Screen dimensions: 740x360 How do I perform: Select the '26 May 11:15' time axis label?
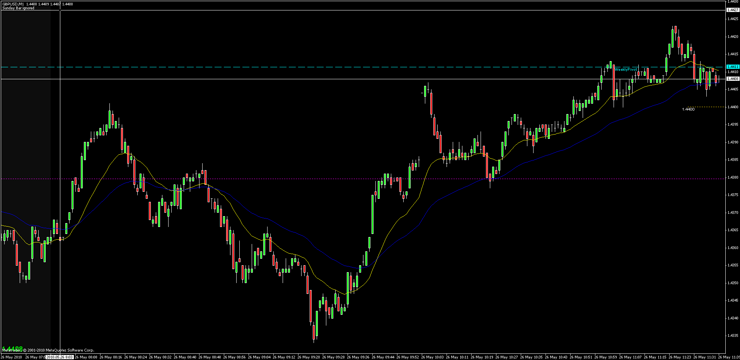click(655, 357)
